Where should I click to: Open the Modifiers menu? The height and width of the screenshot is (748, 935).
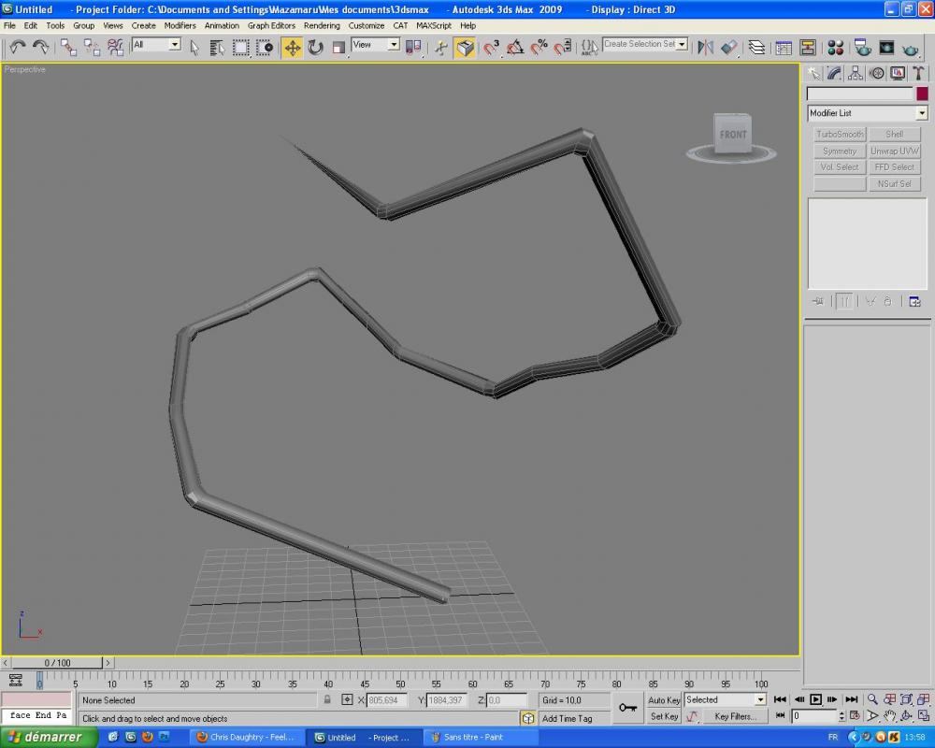tap(180, 25)
